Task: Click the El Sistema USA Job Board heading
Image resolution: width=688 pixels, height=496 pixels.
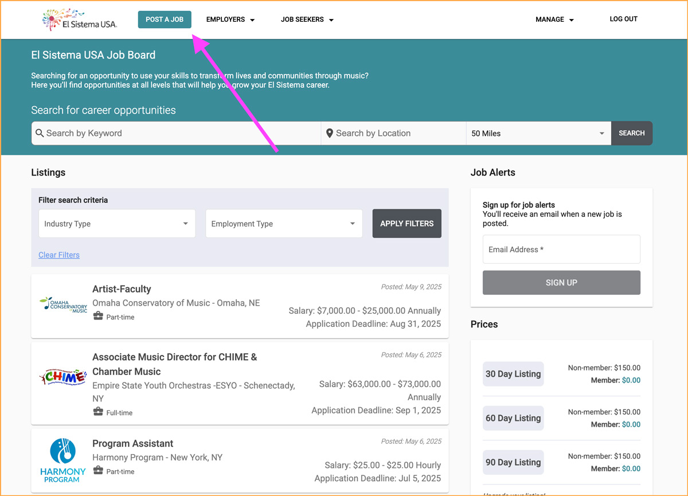Action: [93, 55]
